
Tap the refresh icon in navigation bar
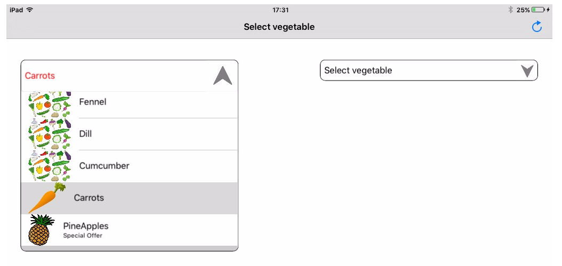pyautogui.click(x=537, y=27)
